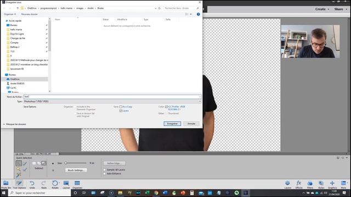Viewport: 351px width, 197px height.
Task: Enable the As a Copy checkbox
Action: [x=121, y=107]
